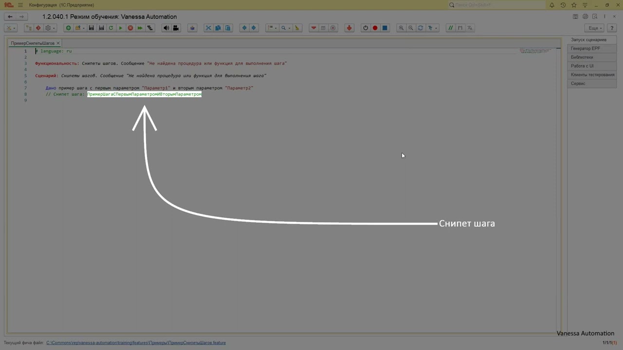Image resolution: width=623 pixels, height=350 pixels.
Task: Zoom out with the magnifier minus icon
Action: tap(411, 28)
